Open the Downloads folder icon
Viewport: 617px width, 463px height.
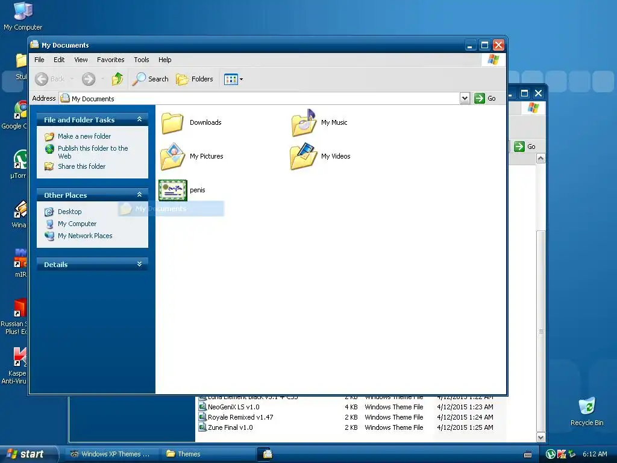pyautogui.click(x=172, y=122)
